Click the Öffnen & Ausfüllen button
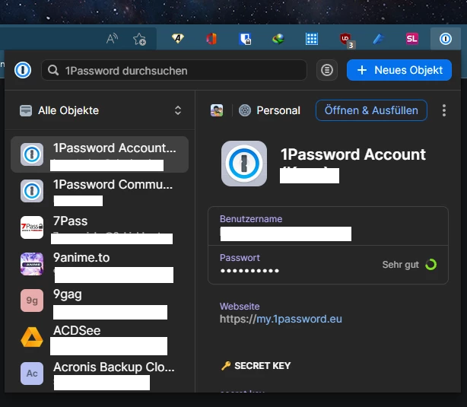Viewport: 467px width, 407px height. tap(371, 110)
